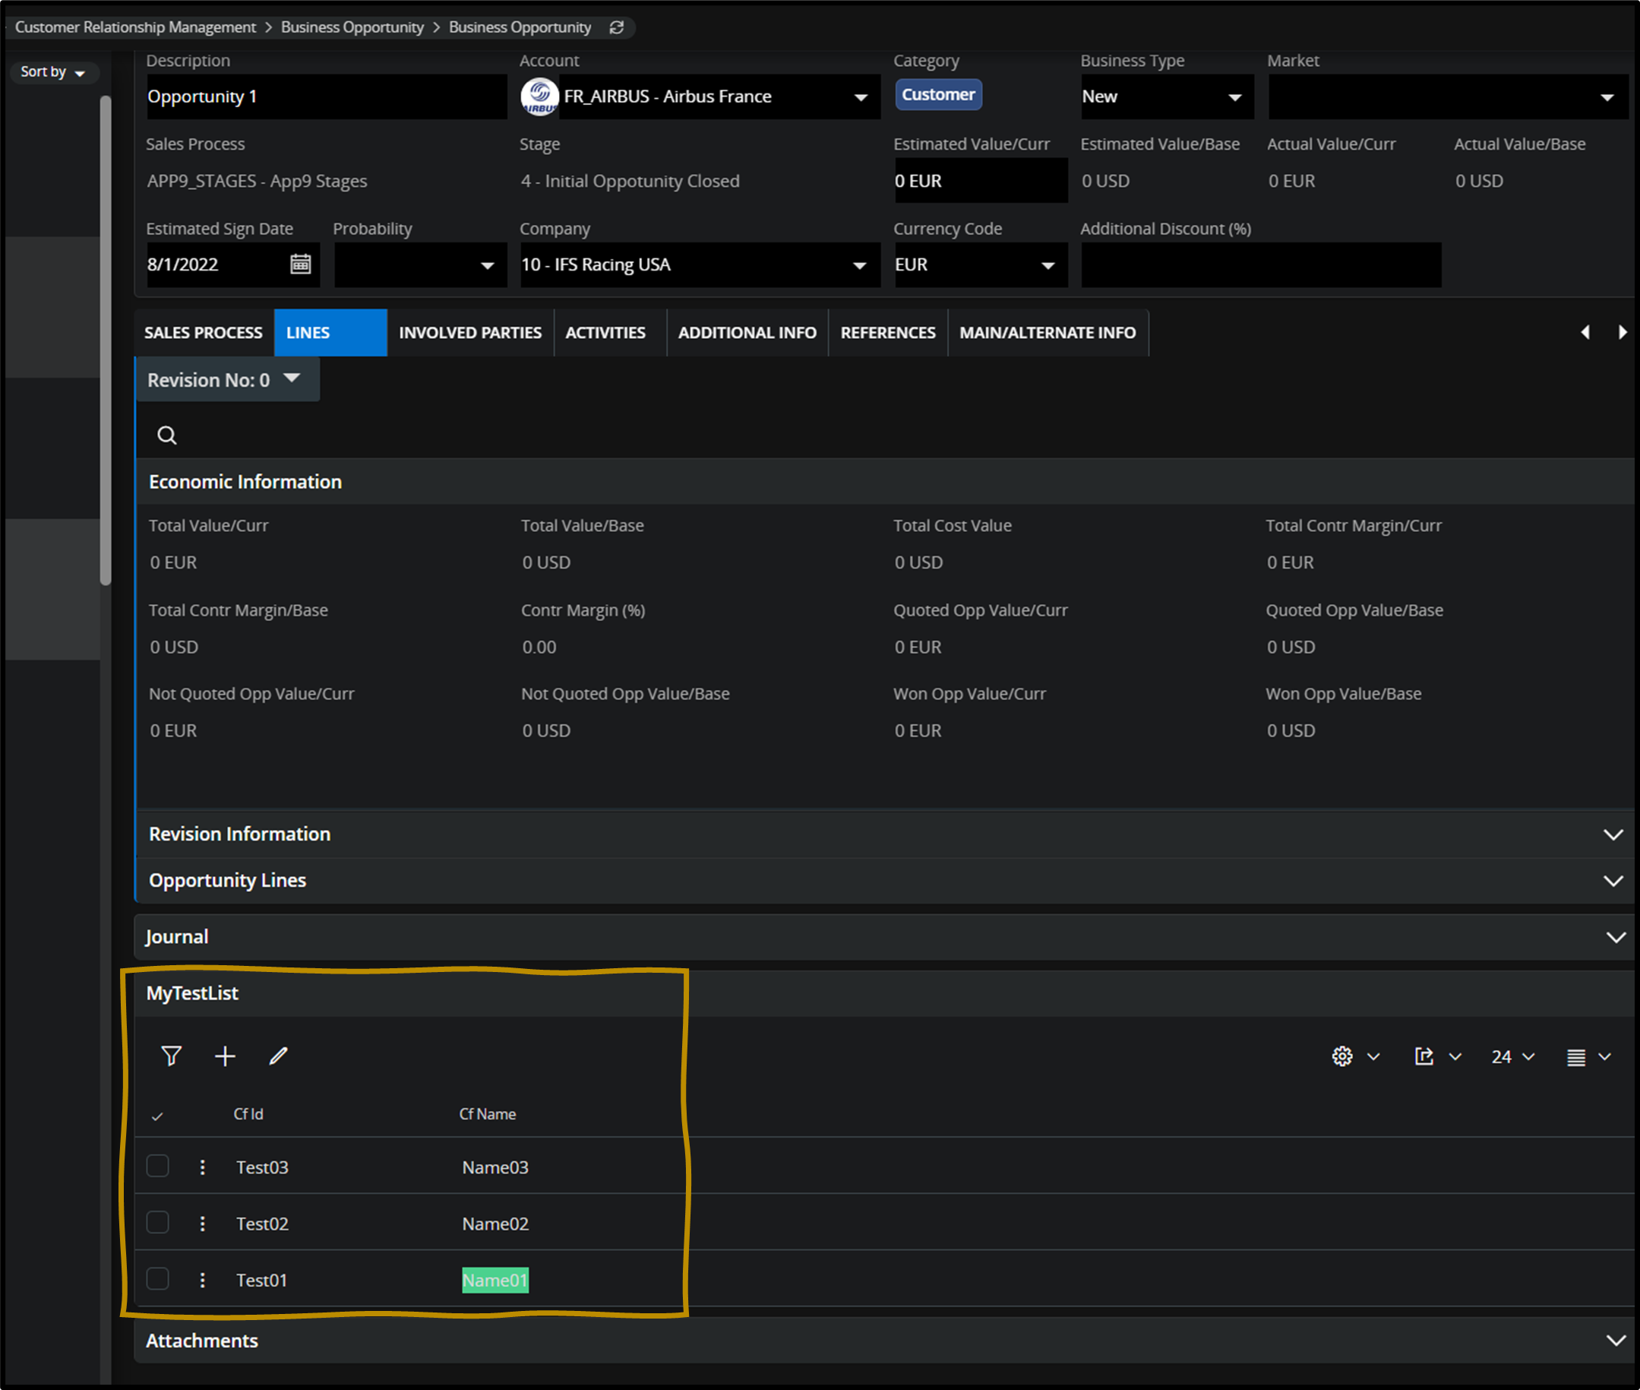Refresh the Business Opportunity page
The image size is (1640, 1390).
[x=617, y=27]
